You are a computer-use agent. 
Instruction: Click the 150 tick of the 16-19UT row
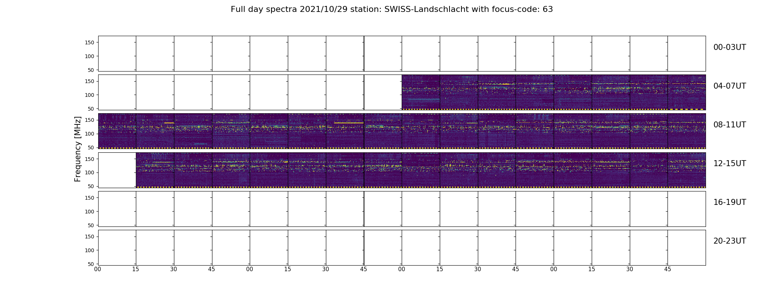pos(90,198)
